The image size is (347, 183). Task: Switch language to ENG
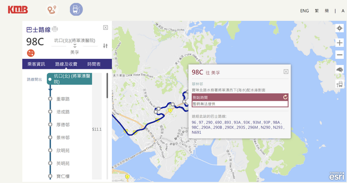click(304, 11)
